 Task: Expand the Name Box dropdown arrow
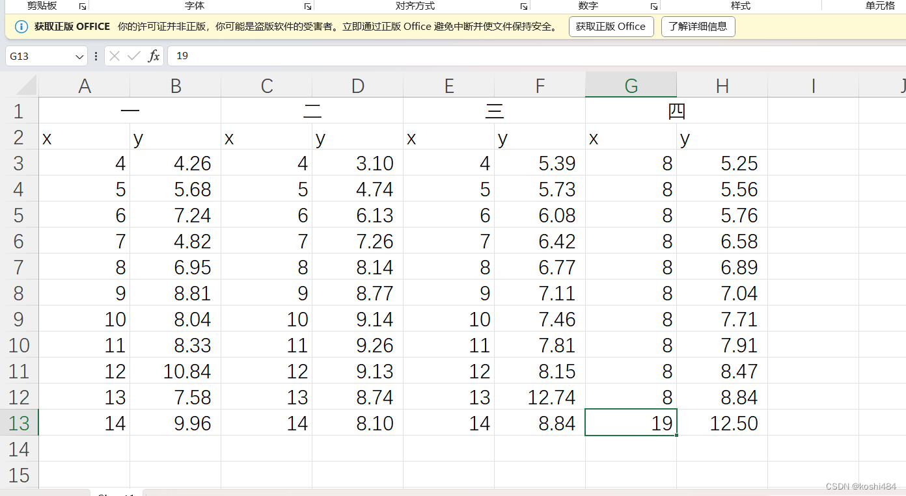pyautogui.click(x=79, y=57)
